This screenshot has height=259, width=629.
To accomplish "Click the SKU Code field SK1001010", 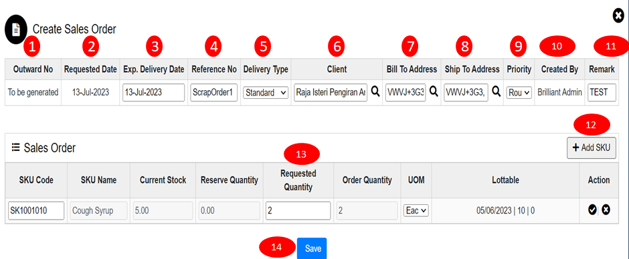I will [x=36, y=210].
